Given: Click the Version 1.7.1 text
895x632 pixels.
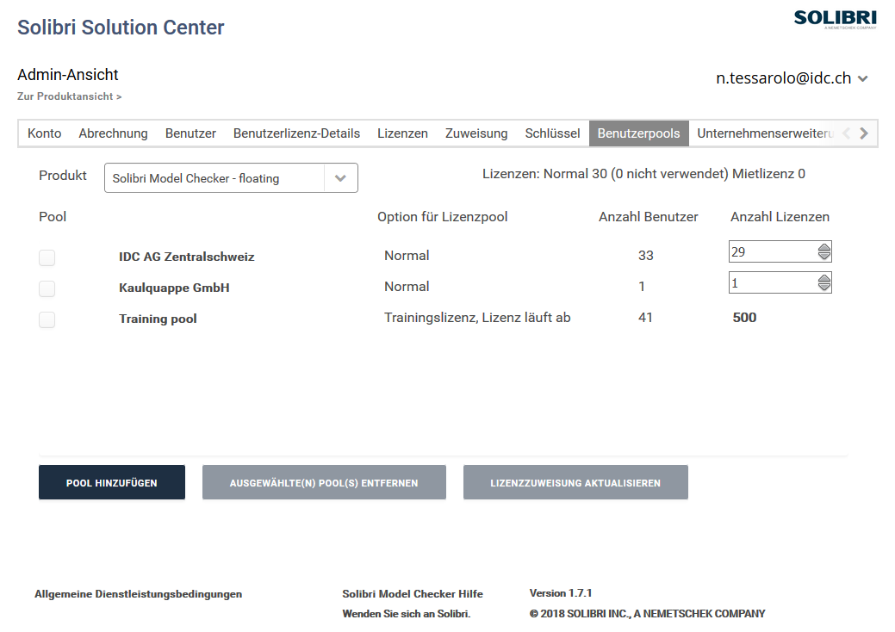Looking at the screenshot, I should pos(561,593).
